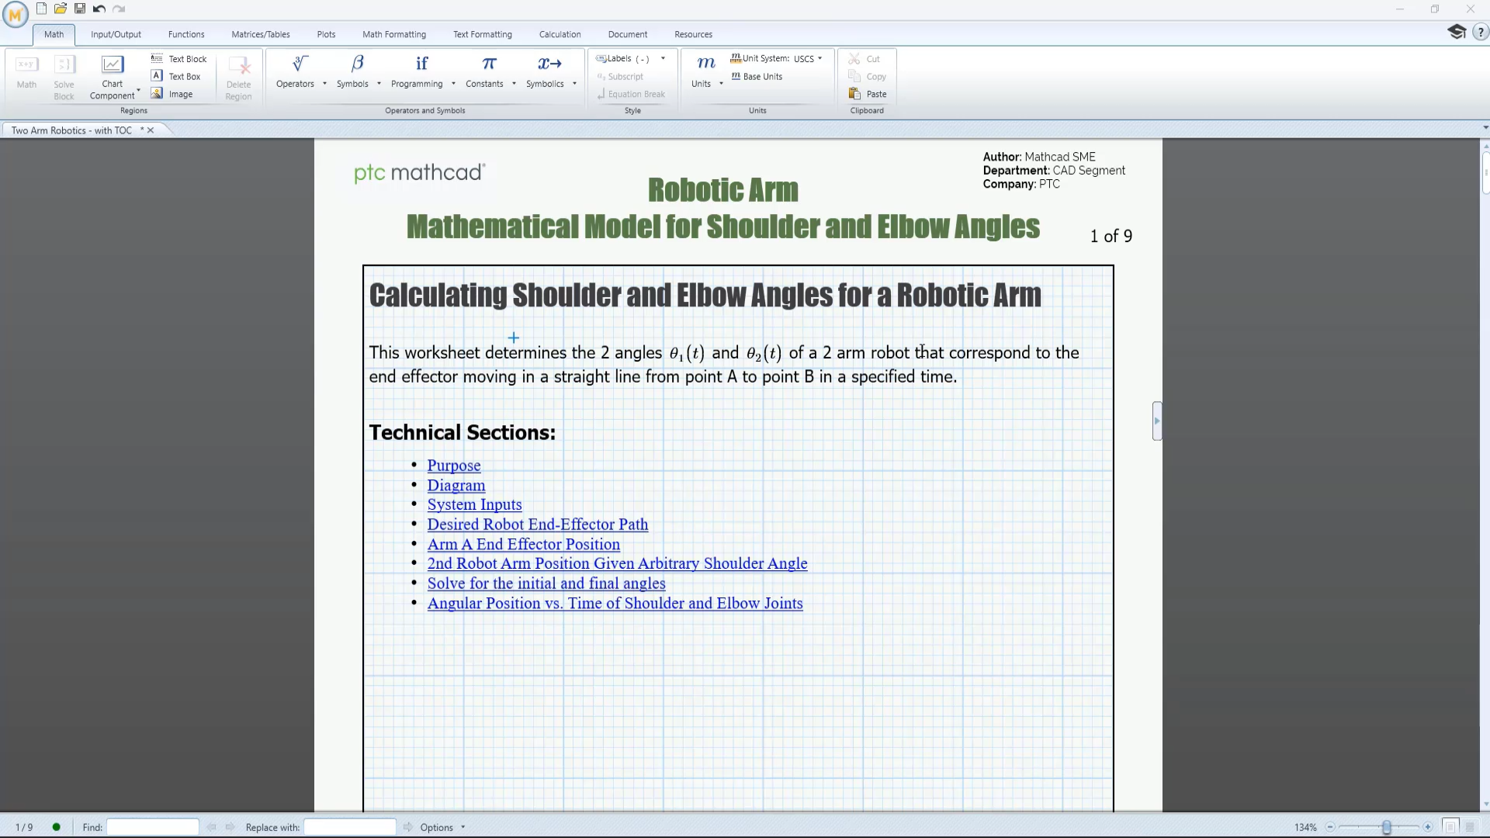
Task: Open Solve for initial and final angles link
Action: click(x=546, y=583)
